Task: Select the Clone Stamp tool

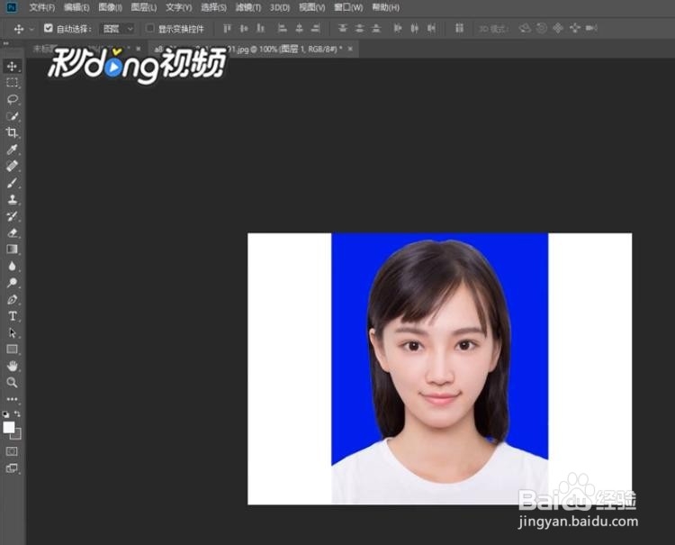Action: (12, 199)
